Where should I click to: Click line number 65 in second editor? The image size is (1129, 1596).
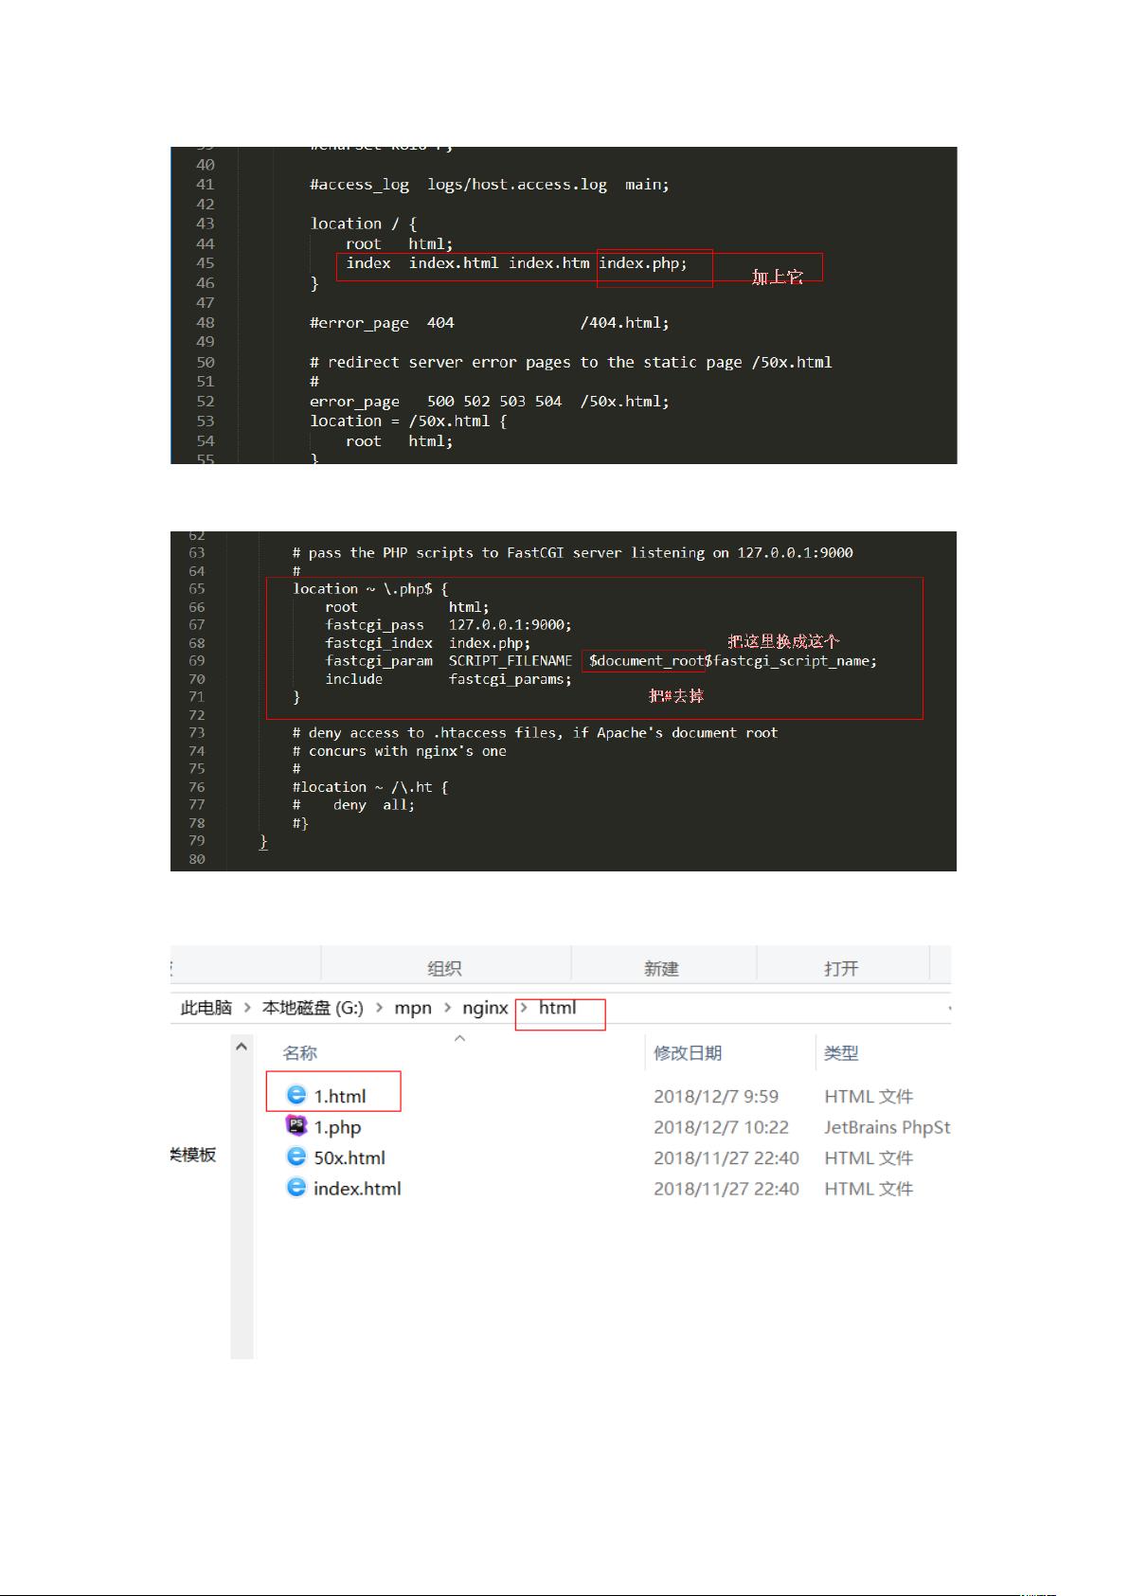click(x=196, y=589)
